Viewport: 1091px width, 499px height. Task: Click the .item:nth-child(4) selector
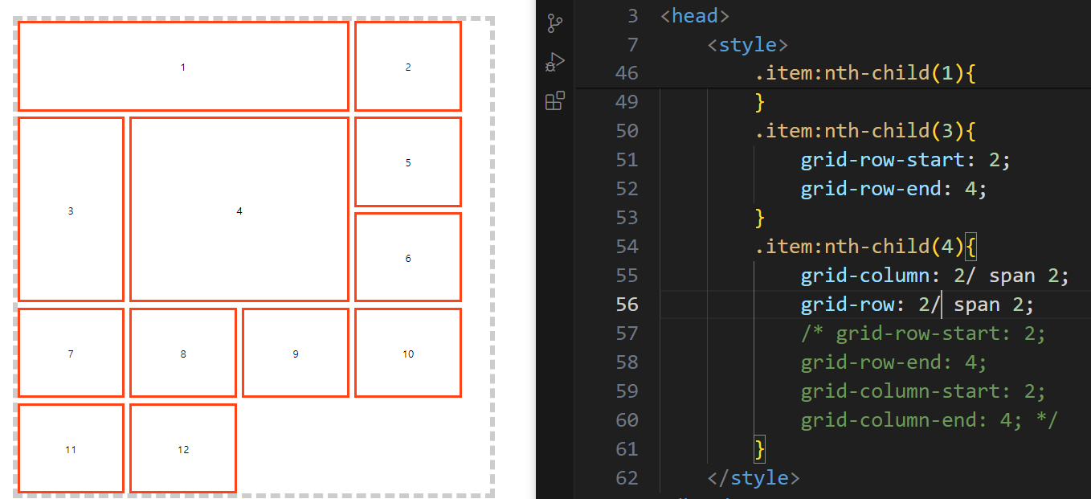pyautogui.click(x=865, y=247)
